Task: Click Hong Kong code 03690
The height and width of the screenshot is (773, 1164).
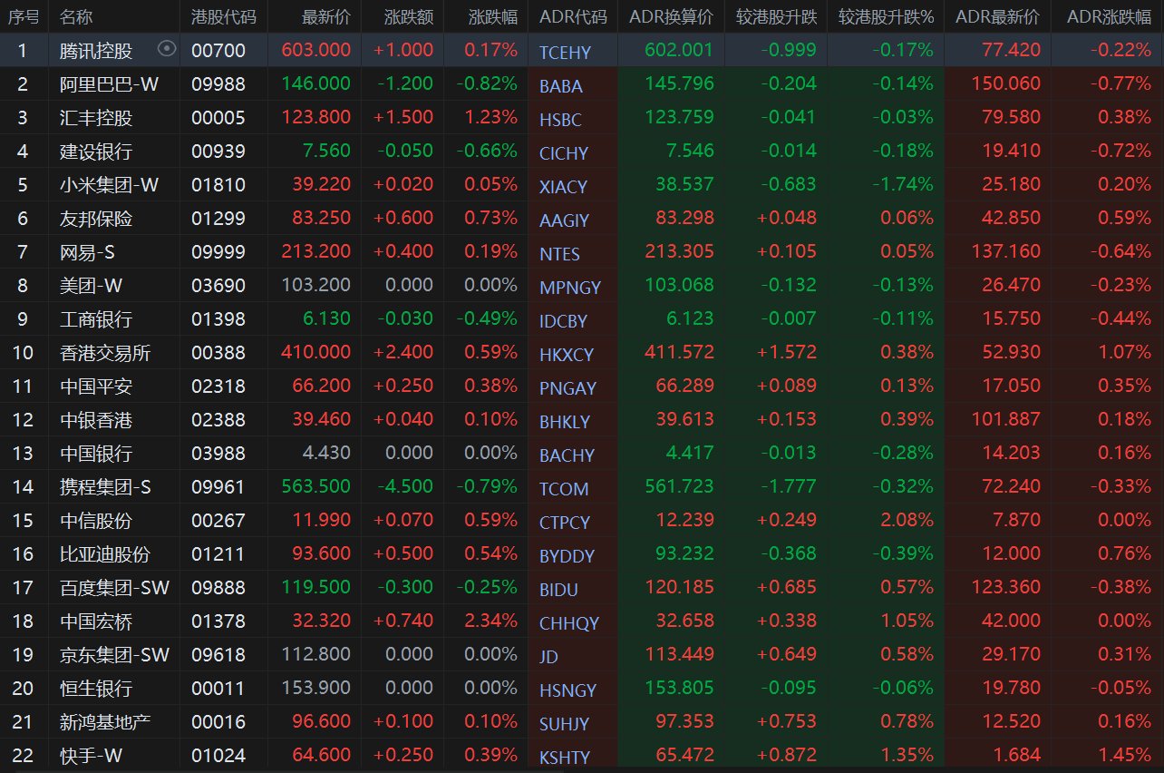Action: pos(218,286)
